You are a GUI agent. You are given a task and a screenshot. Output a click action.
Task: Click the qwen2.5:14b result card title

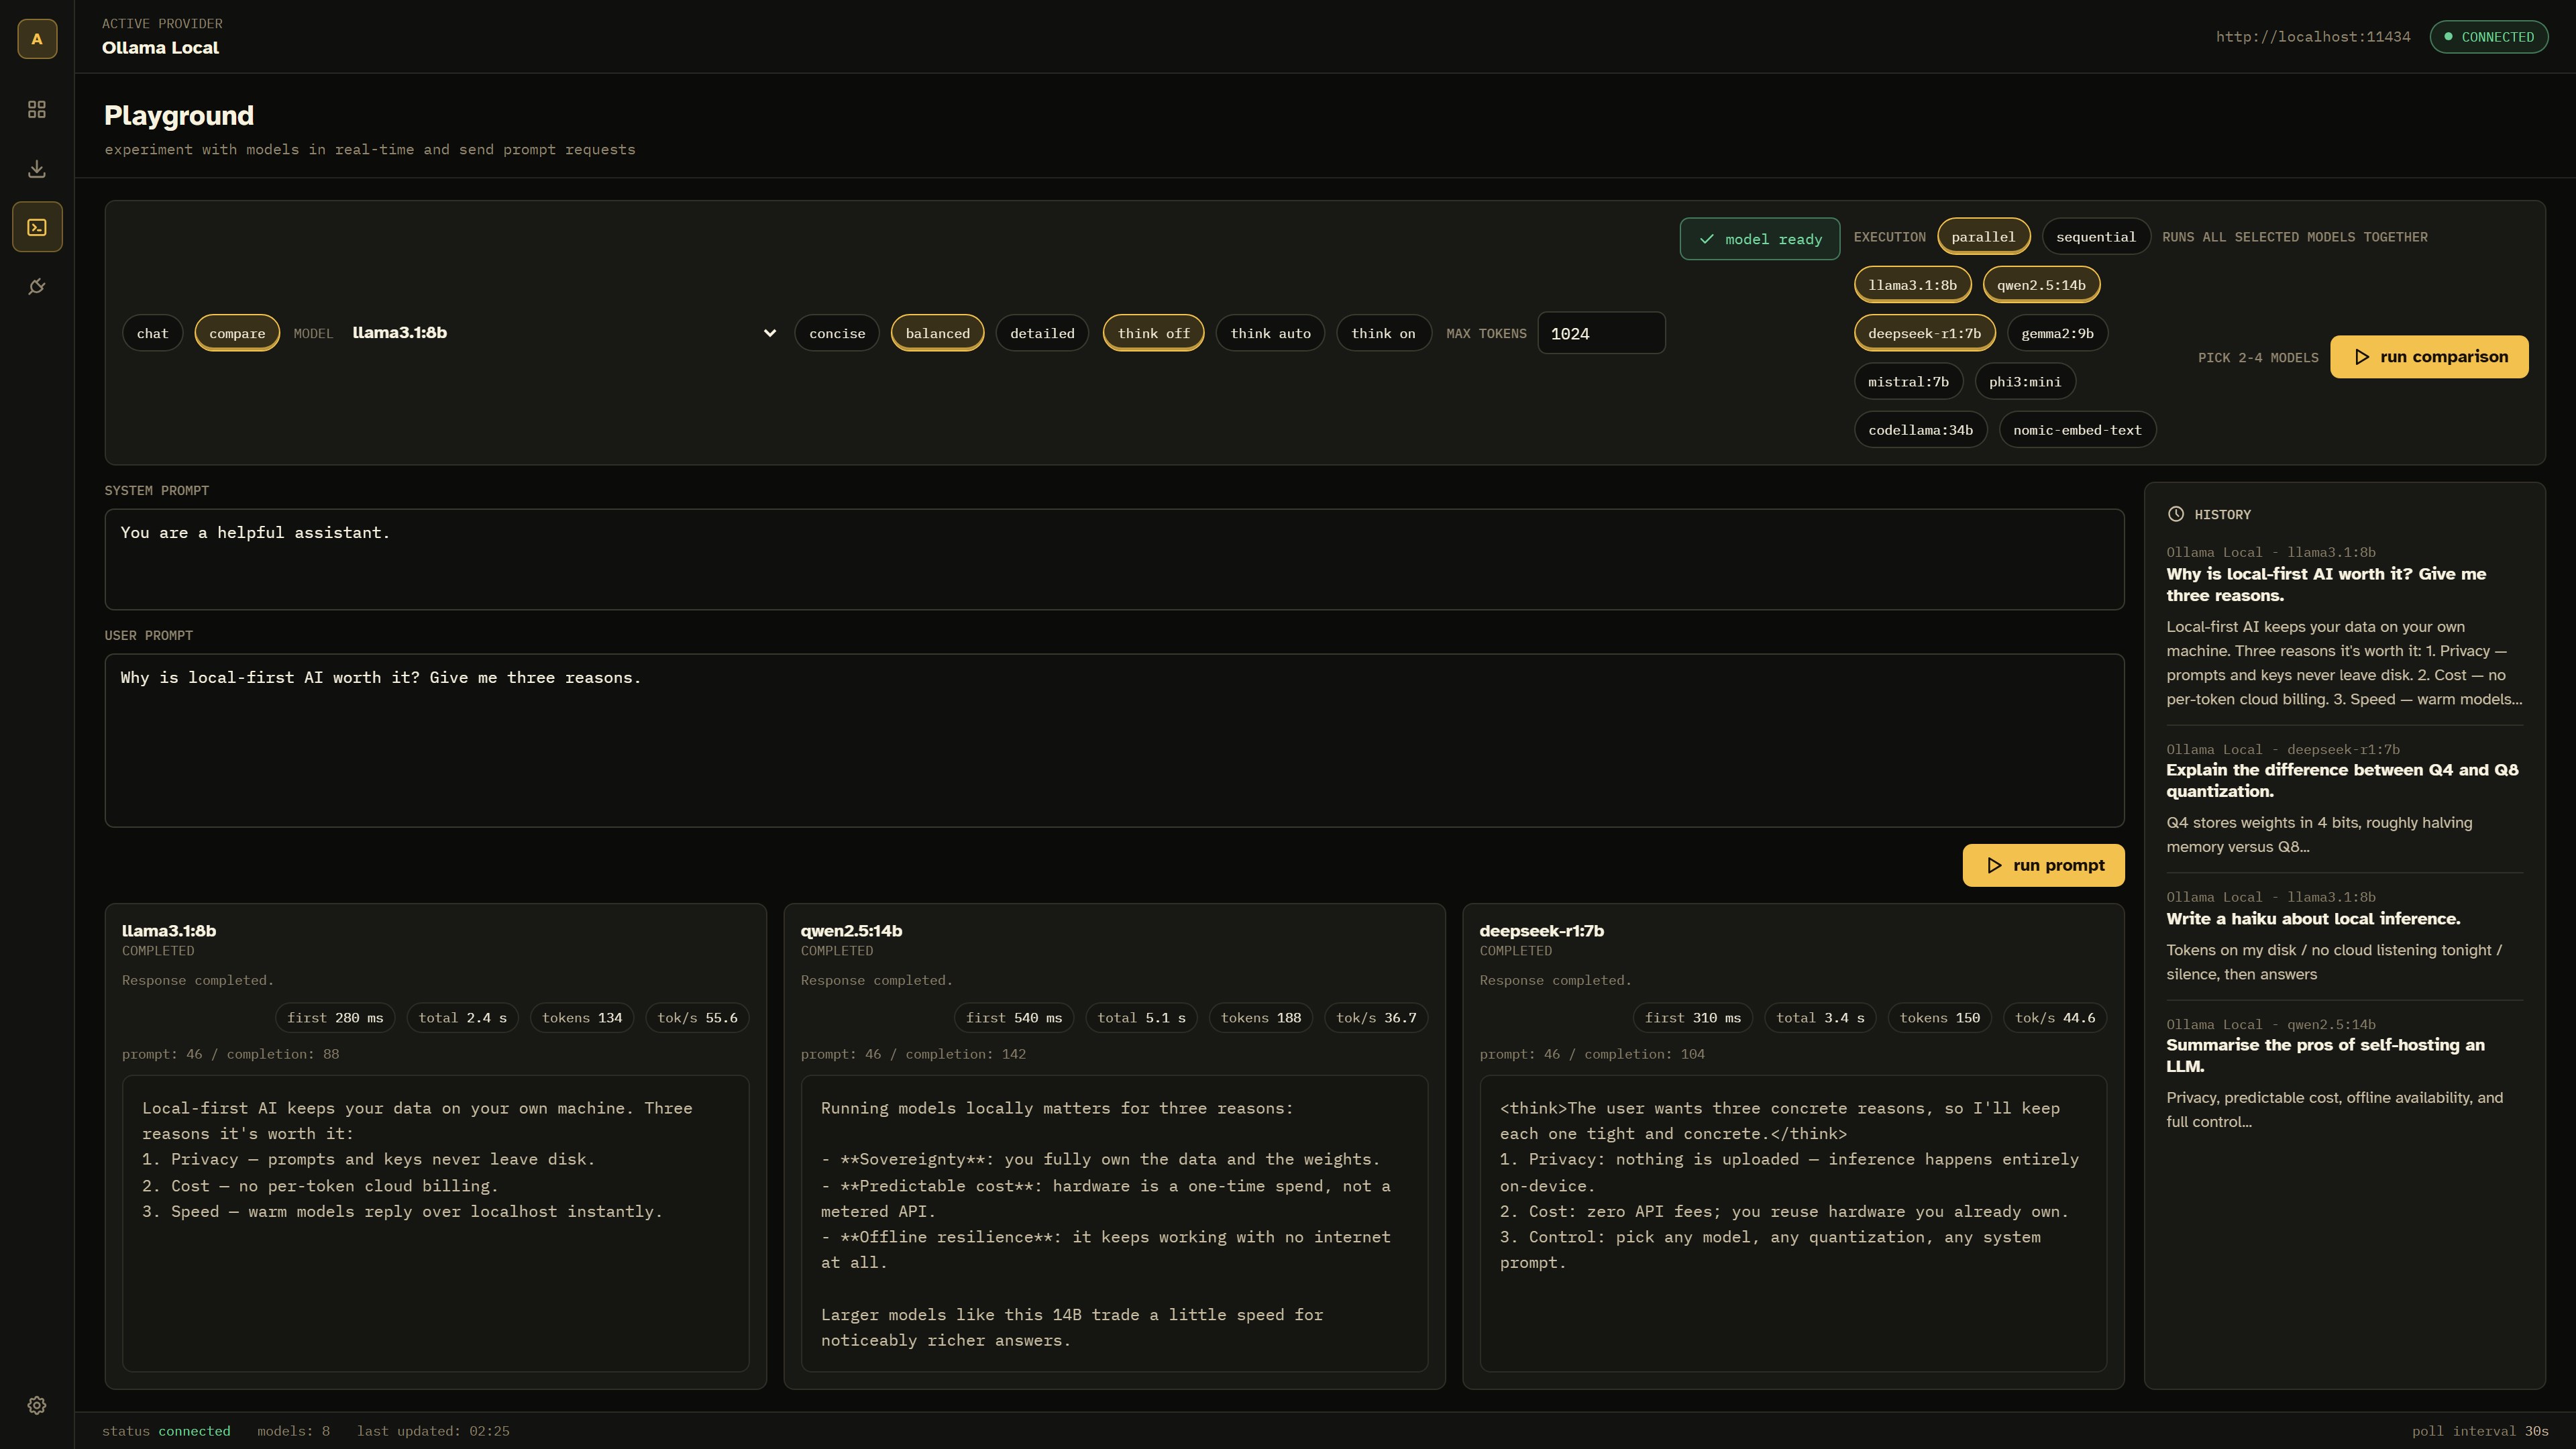[x=851, y=931]
